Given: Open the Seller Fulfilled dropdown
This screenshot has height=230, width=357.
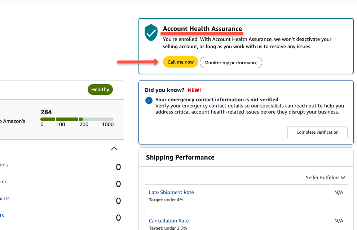Looking at the screenshot, I should click(325, 178).
